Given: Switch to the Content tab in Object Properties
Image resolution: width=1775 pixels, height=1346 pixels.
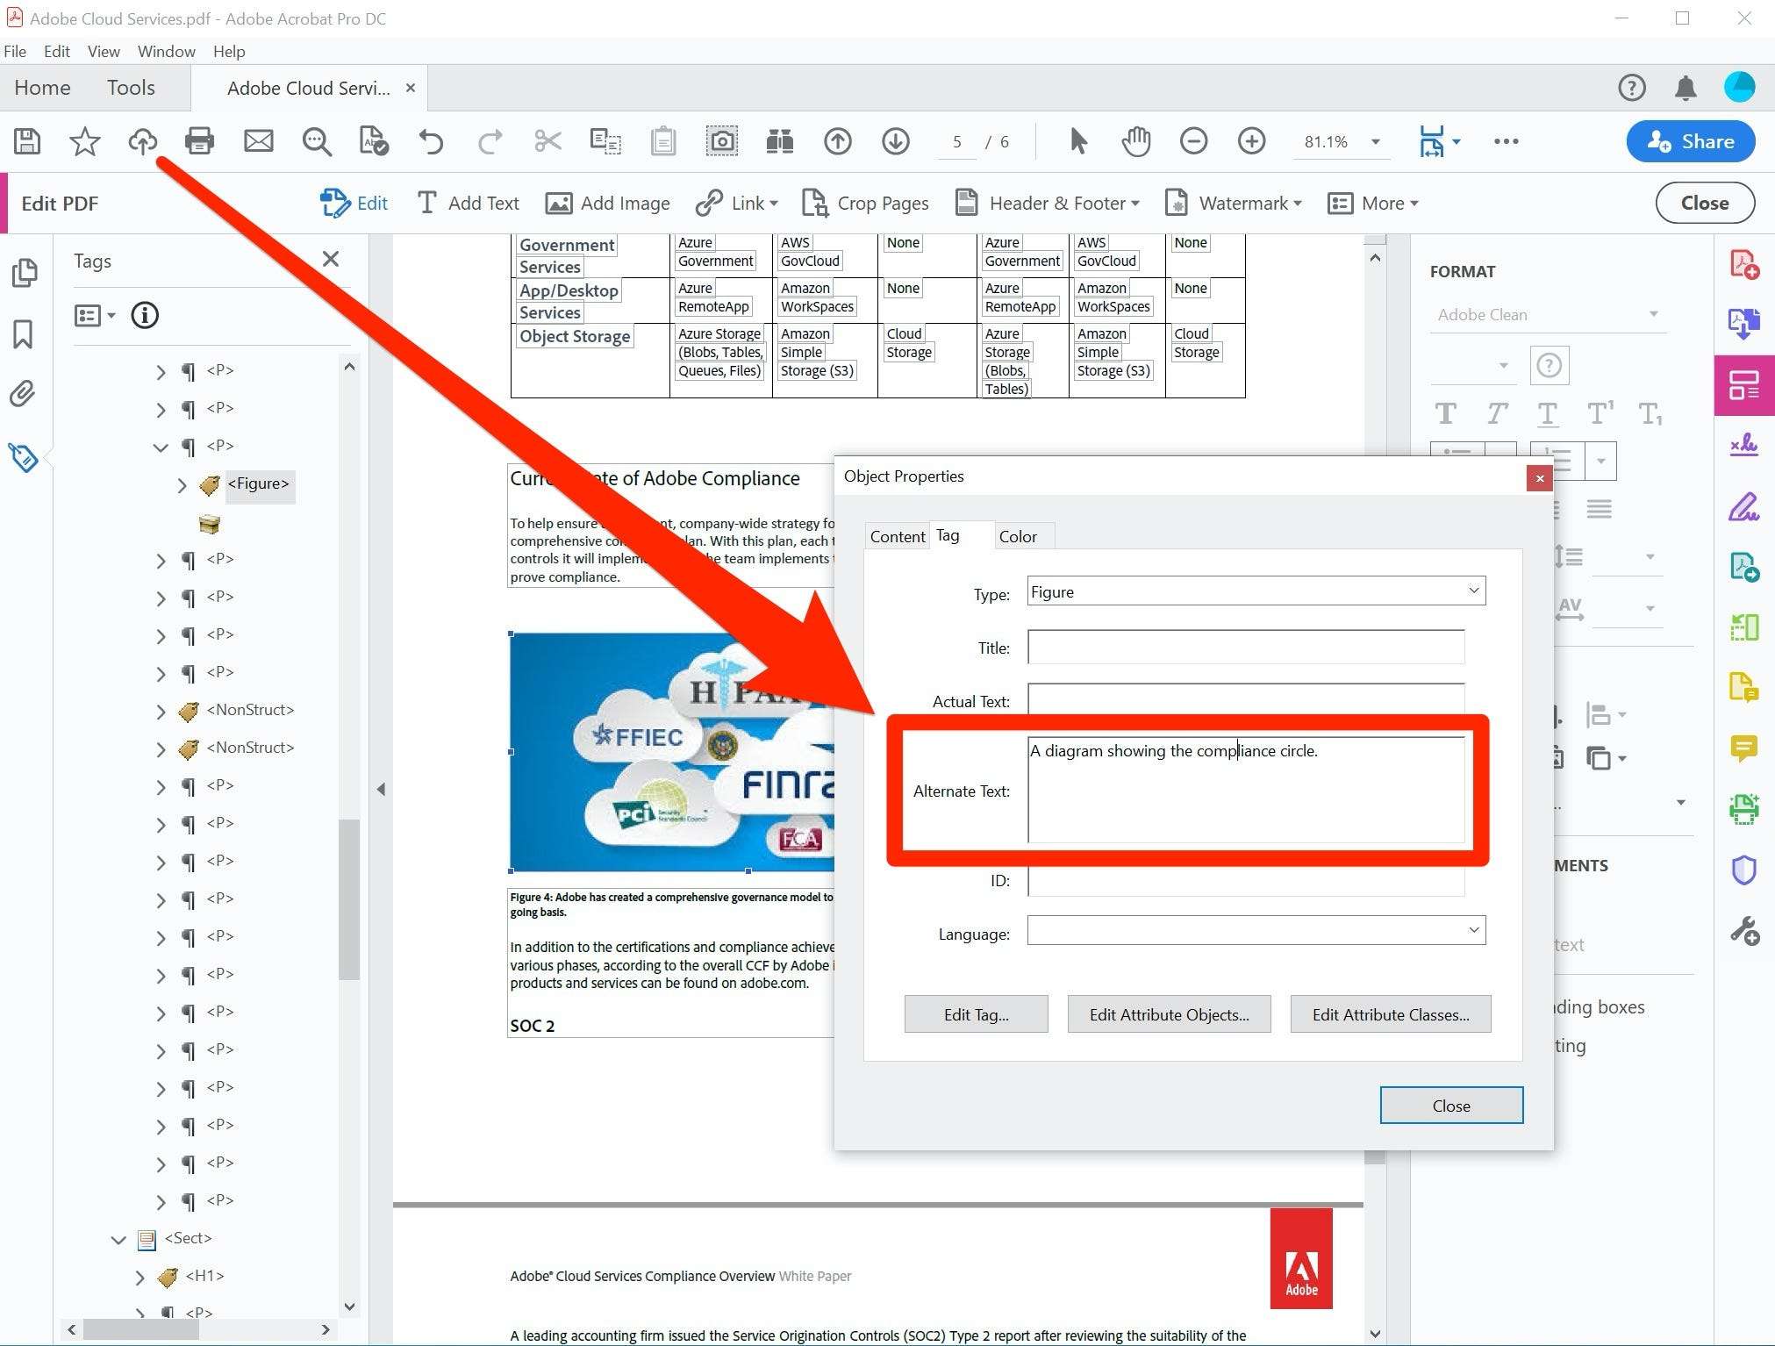Looking at the screenshot, I should pos(896,534).
